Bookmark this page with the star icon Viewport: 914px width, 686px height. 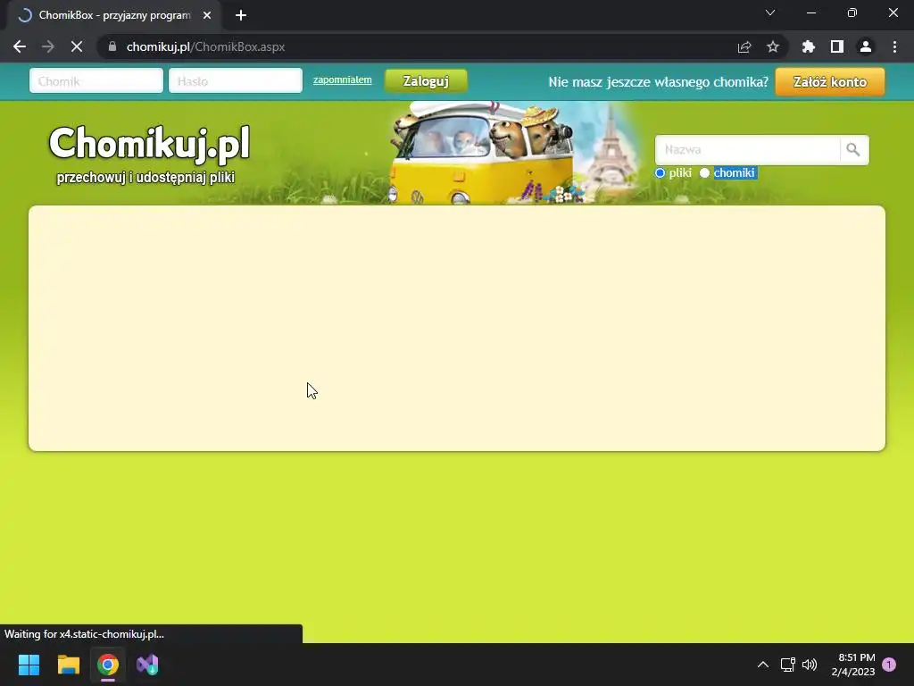[x=772, y=46]
